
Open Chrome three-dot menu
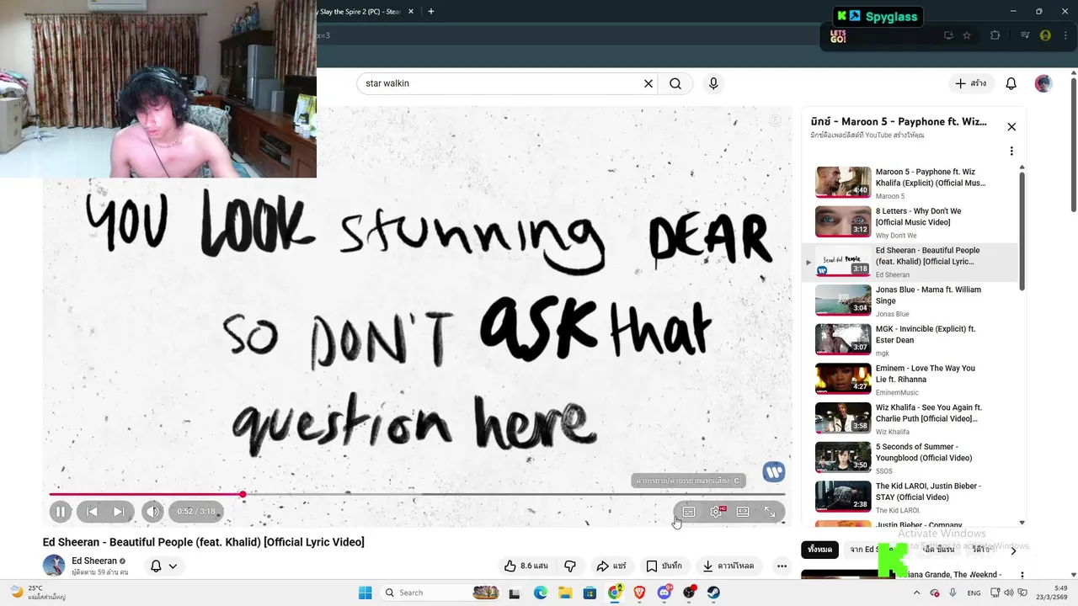(x=1065, y=35)
